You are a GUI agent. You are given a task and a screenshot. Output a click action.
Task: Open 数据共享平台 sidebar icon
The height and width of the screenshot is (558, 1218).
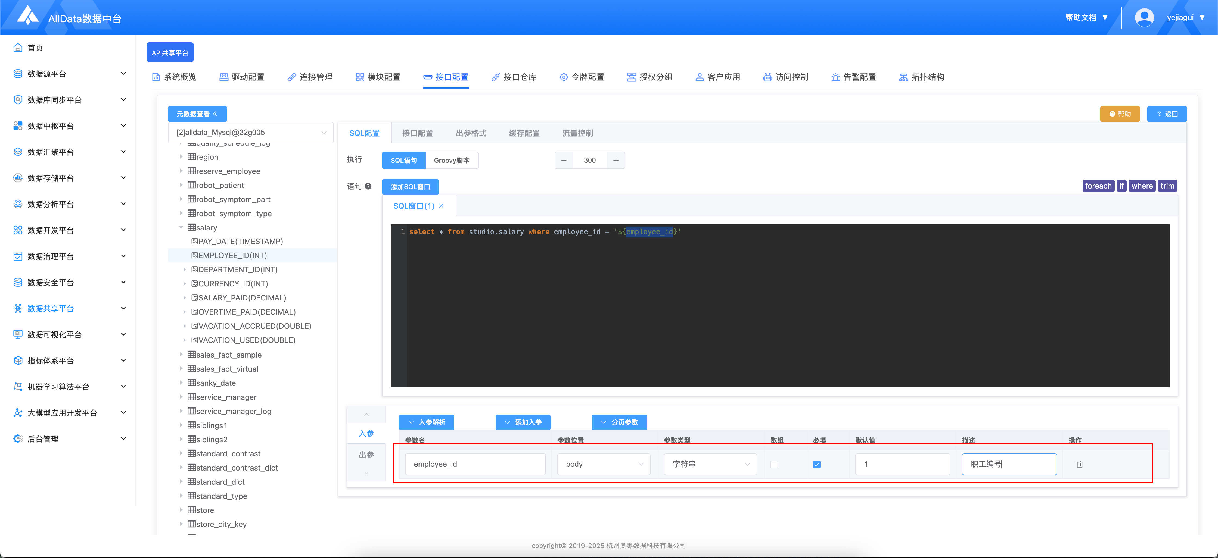pyautogui.click(x=18, y=309)
